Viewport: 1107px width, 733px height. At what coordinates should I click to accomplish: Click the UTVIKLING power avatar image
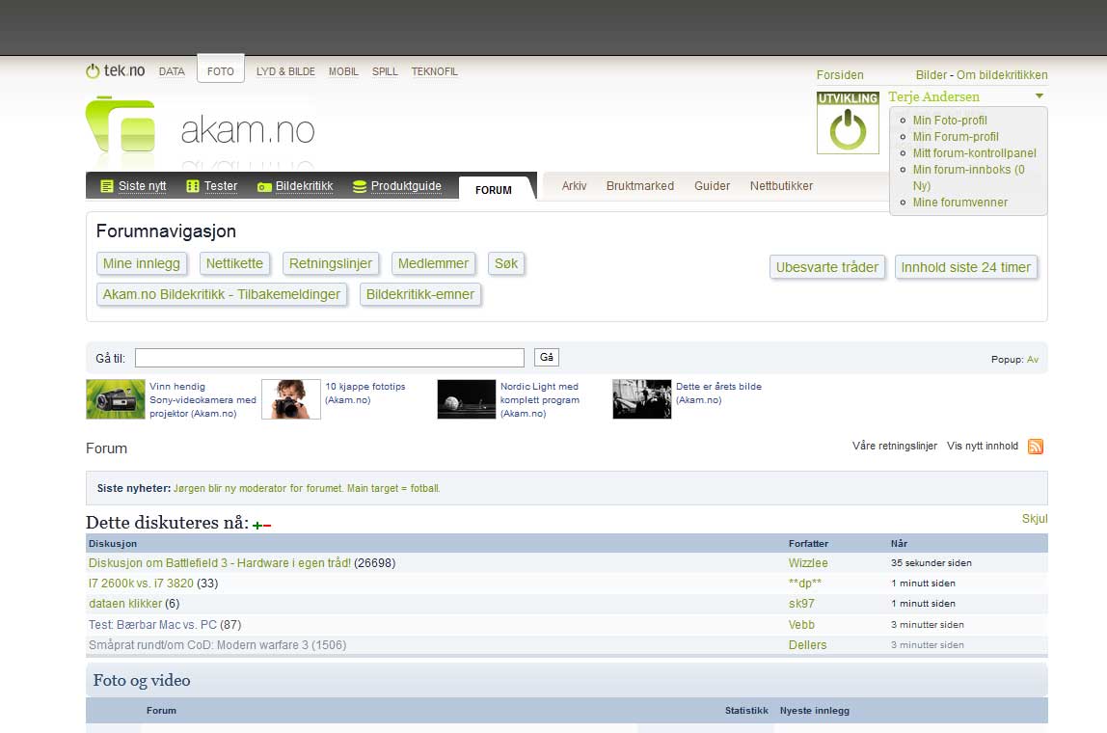848,122
